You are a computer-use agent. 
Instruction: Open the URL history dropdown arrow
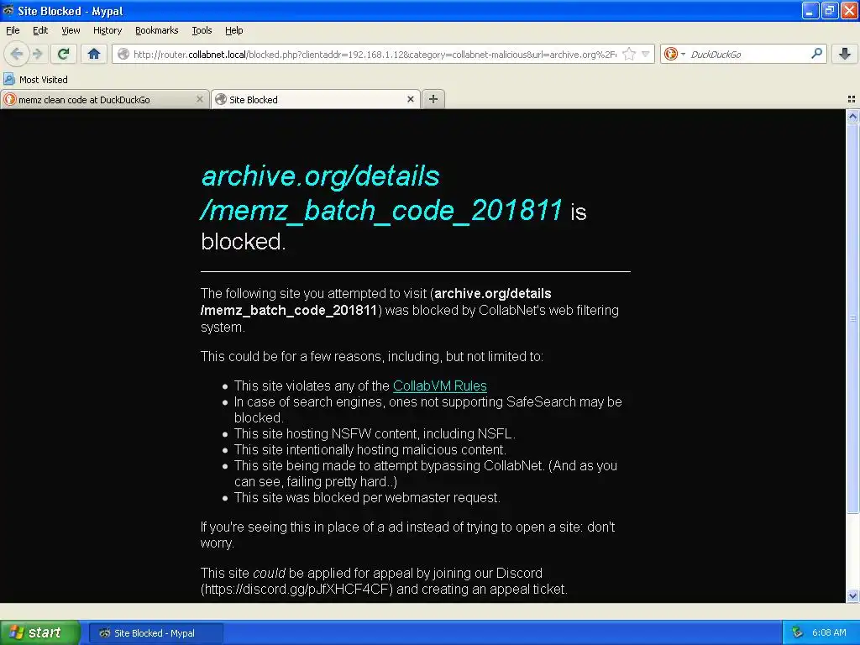pos(646,54)
